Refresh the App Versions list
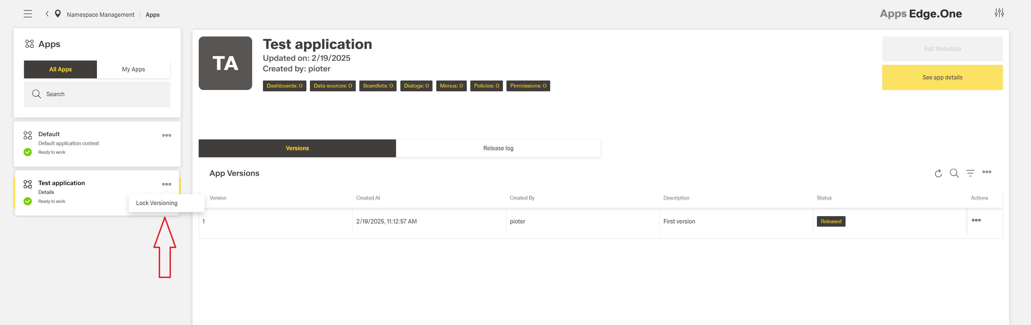 coord(938,173)
